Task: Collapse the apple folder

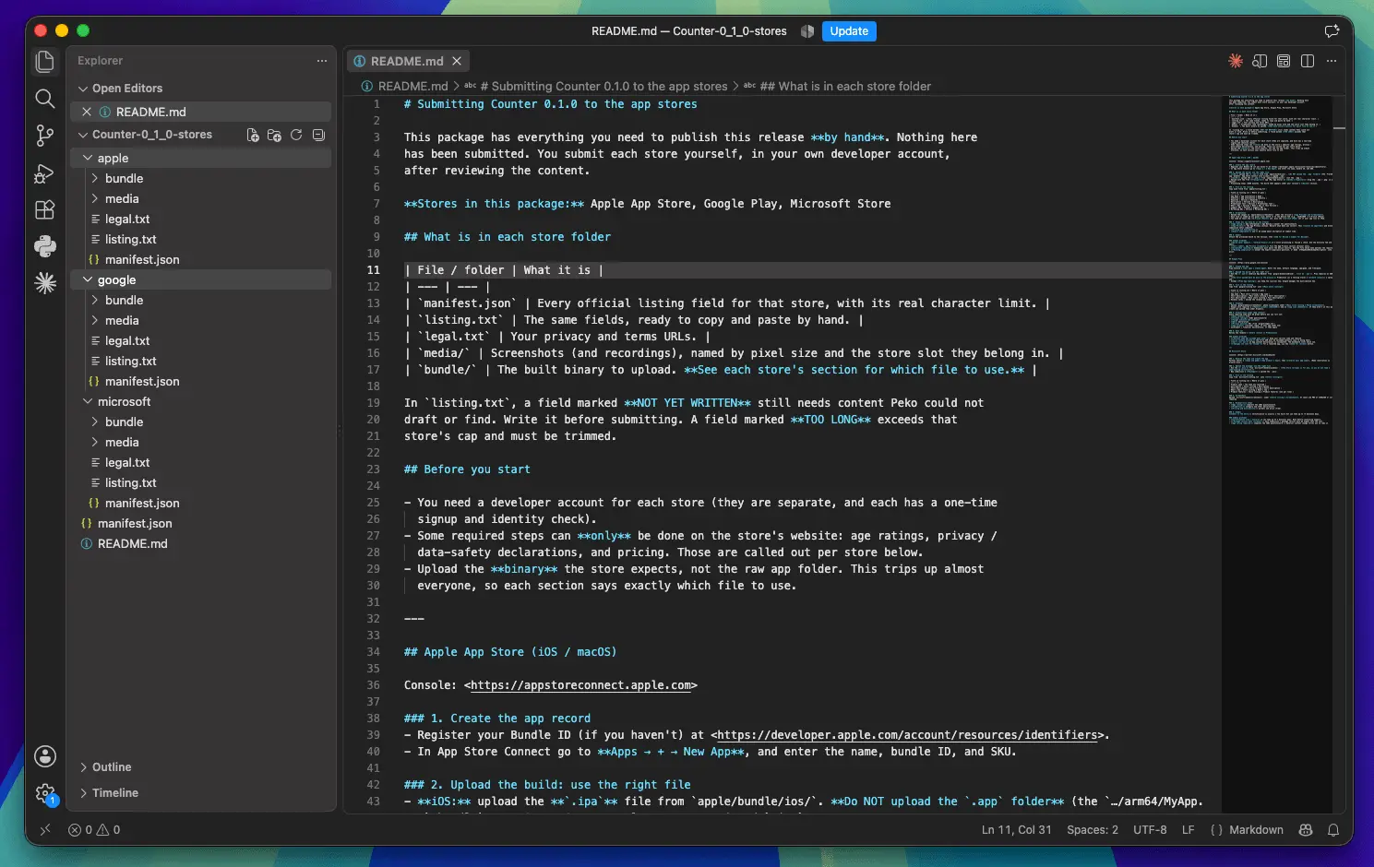Action: tap(89, 159)
